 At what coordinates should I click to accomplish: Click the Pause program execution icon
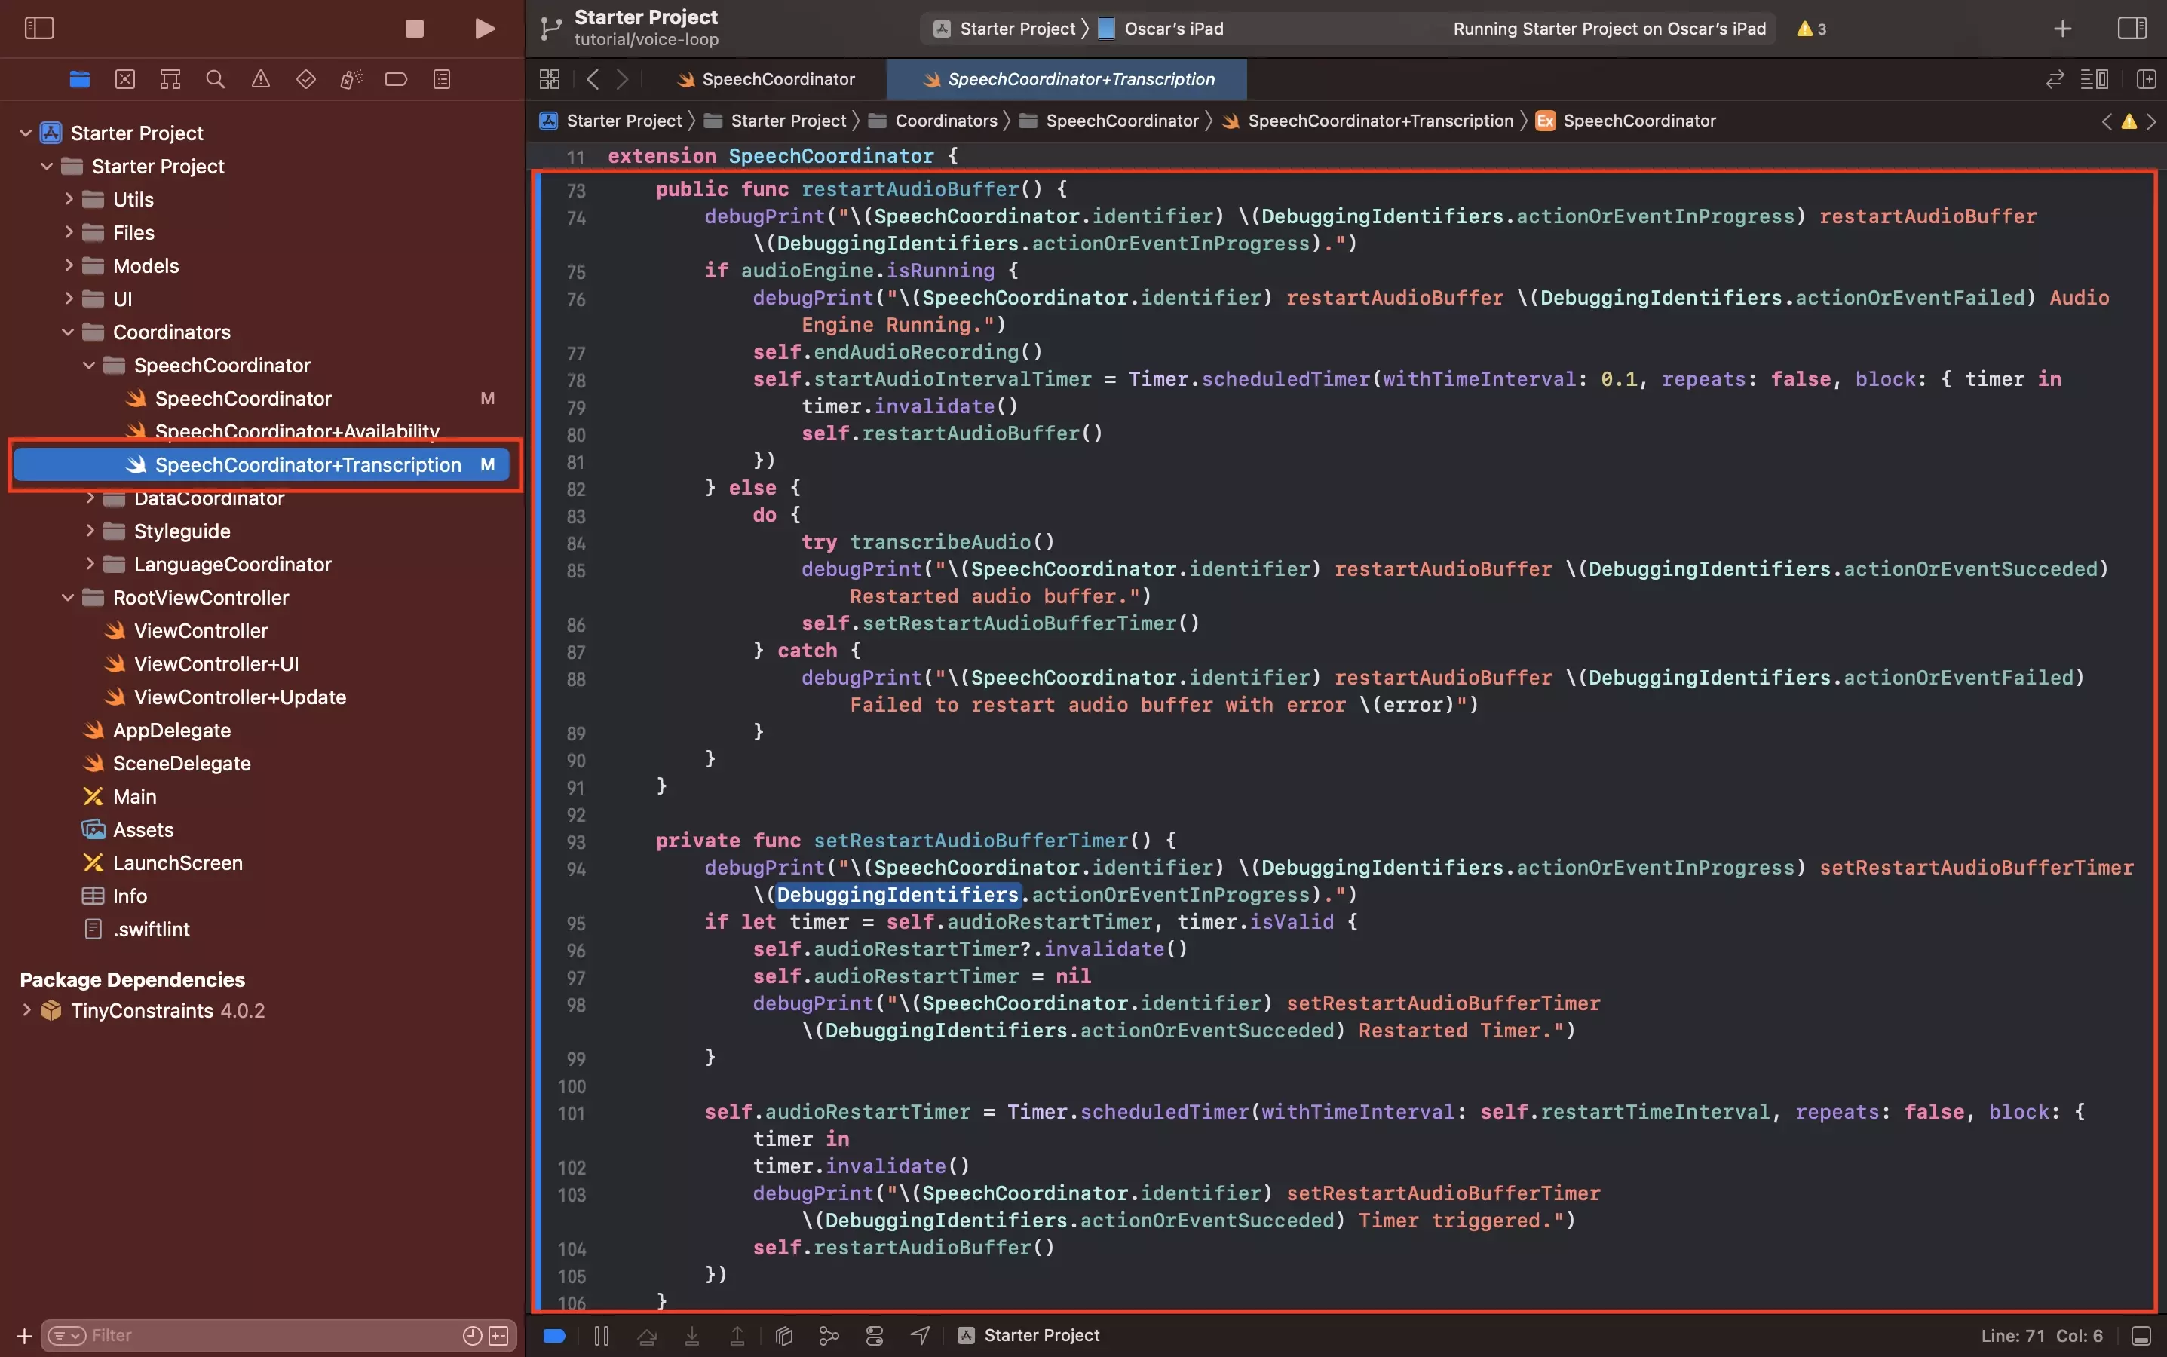[x=602, y=1335]
